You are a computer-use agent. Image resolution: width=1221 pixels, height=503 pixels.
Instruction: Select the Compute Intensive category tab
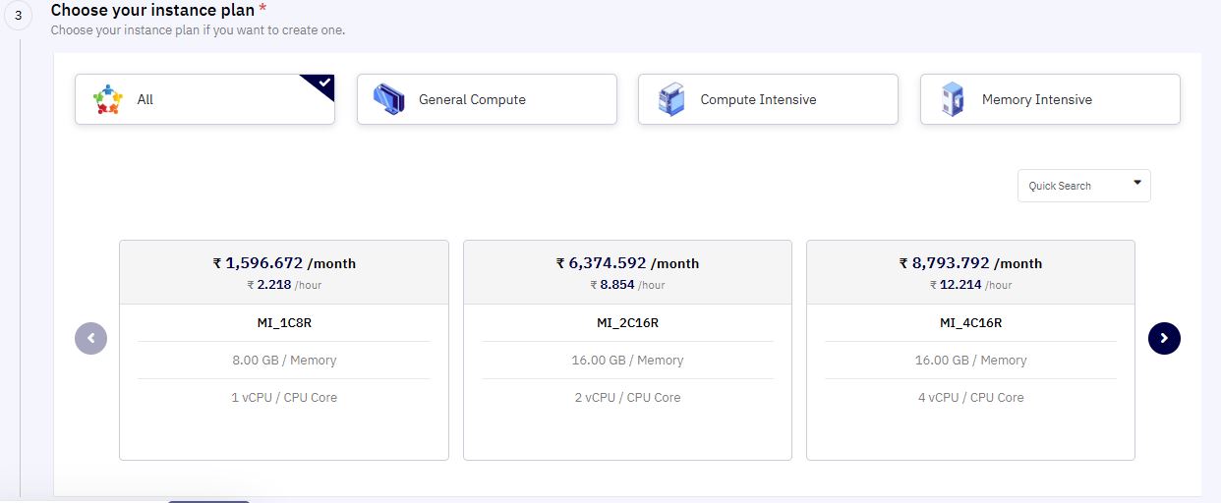pyautogui.click(x=768, y=99)
